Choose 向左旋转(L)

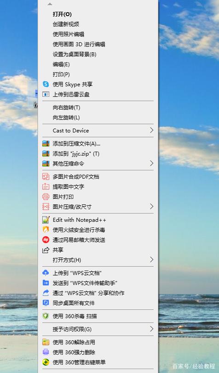tap(66, 118)
